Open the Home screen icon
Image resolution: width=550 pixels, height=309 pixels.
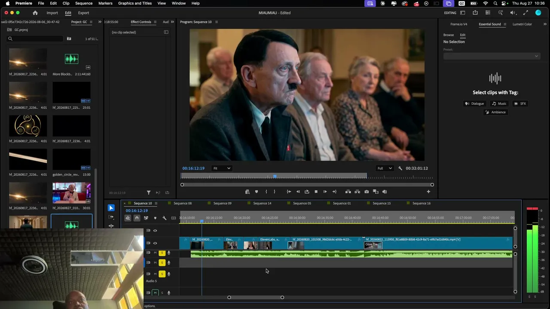point(35,13)
